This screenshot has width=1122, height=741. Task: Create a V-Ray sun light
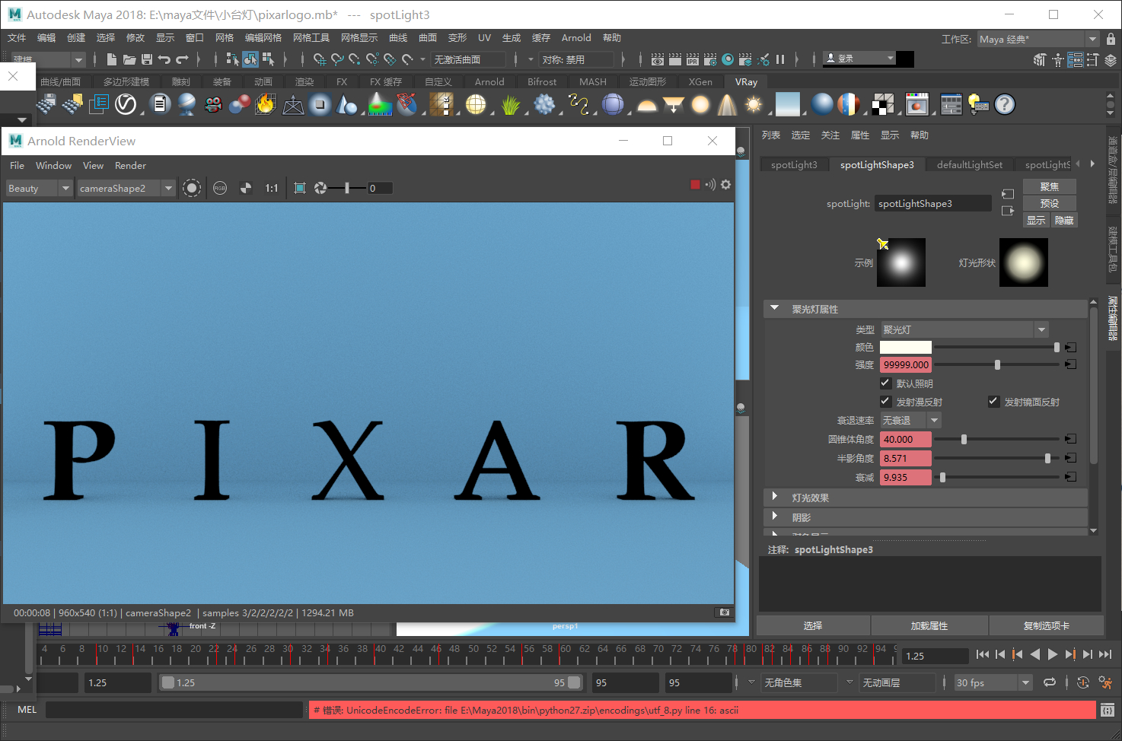754,104
